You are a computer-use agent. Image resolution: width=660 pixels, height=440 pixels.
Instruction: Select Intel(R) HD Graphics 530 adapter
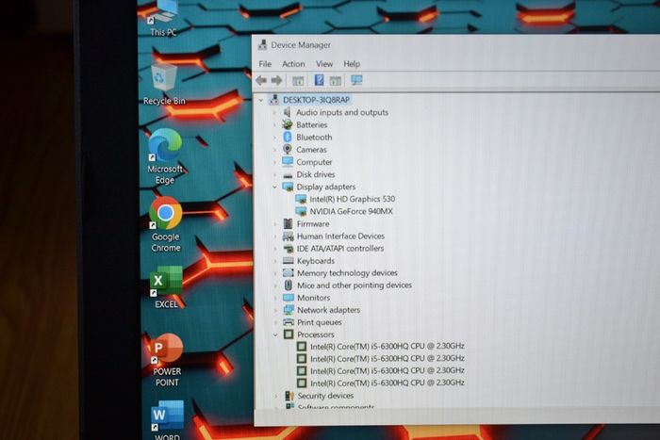353,199
